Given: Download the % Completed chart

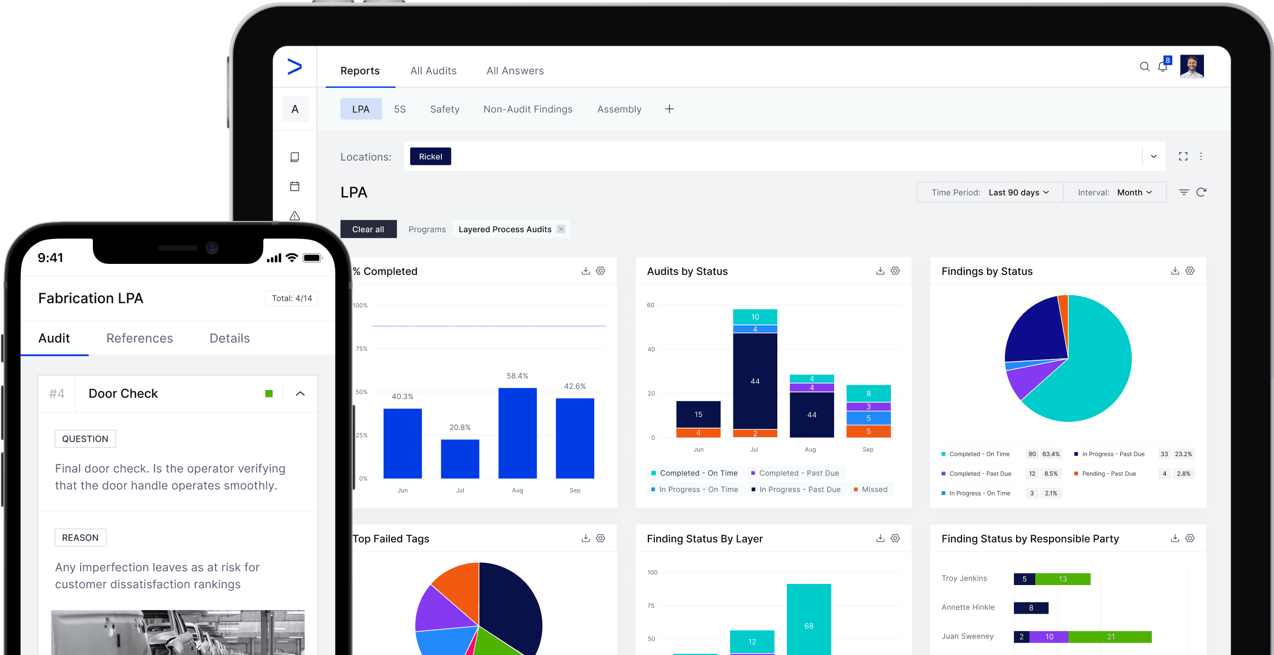Looking at the screenshot, I should 586,271.
